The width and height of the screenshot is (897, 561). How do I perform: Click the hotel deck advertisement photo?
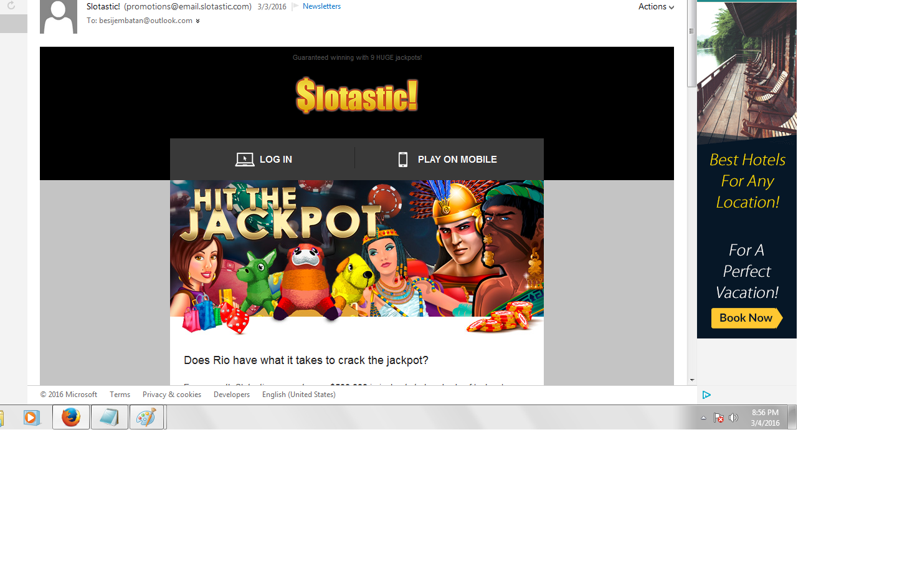(746, 74)
